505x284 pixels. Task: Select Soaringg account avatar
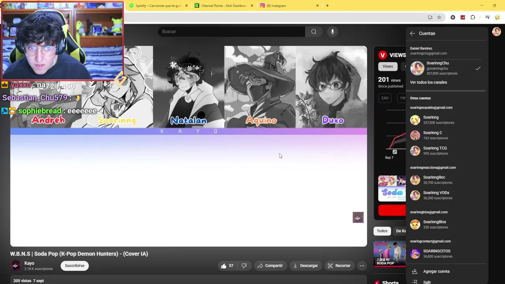tap(415, 120)
